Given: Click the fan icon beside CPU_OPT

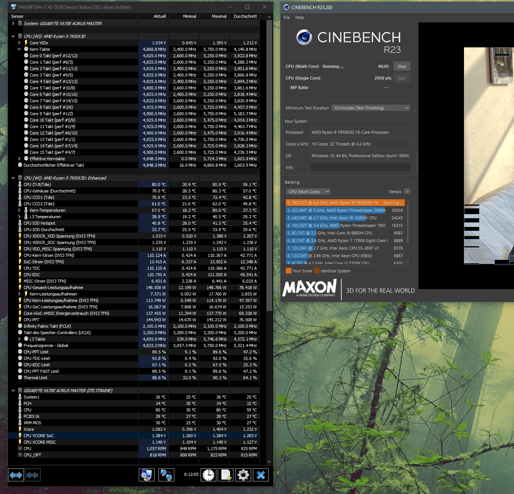Looking at the screenshot, I should click(20, 455).
